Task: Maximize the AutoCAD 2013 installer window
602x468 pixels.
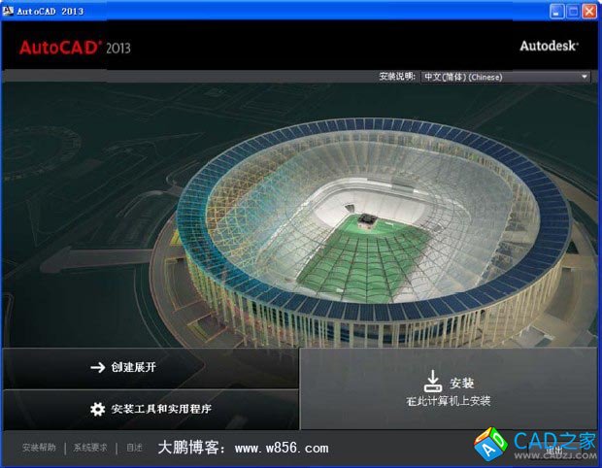Action: click(573, 11)
